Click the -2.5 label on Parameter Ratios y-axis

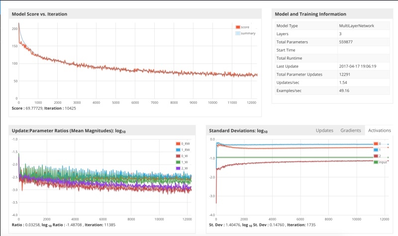click(15, 177)
